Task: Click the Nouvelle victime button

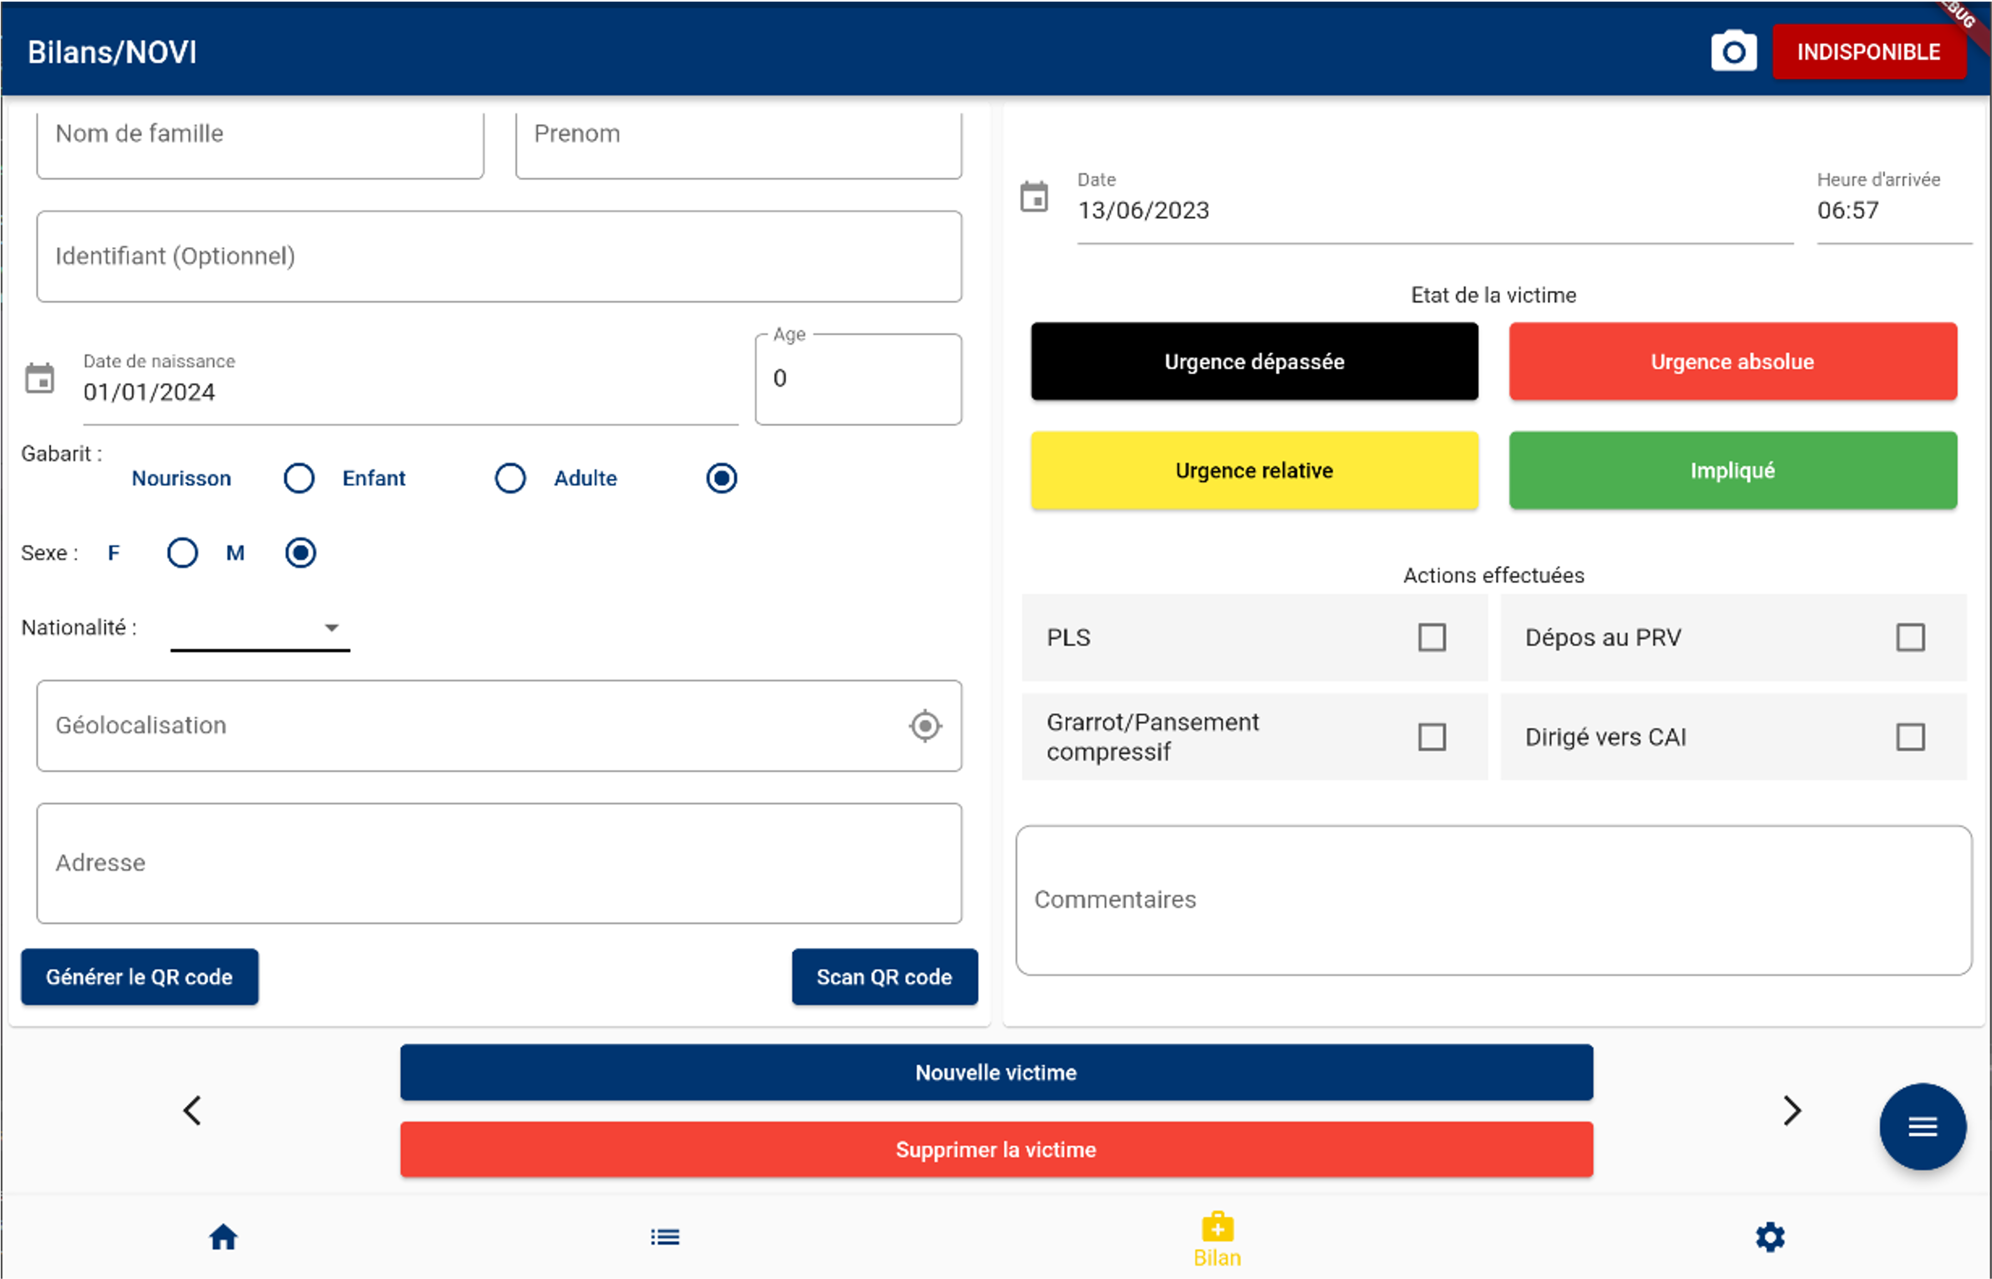Action: click(x=996, y=1072)
